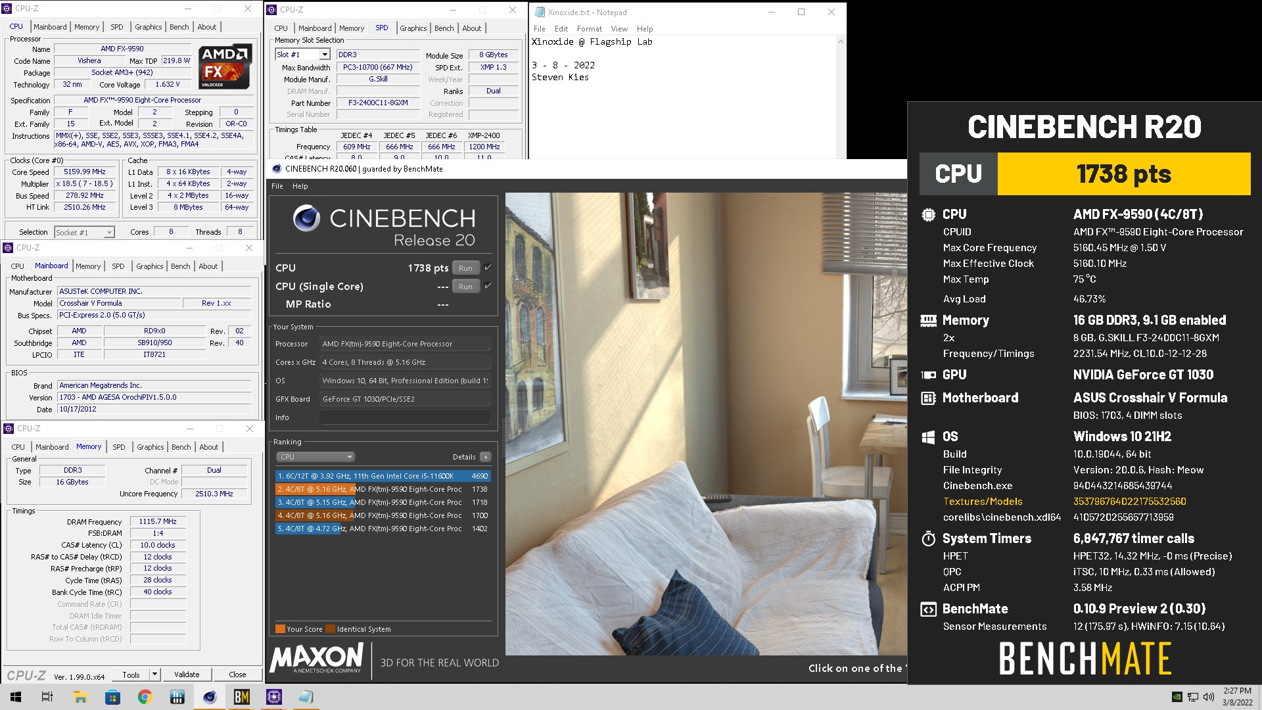Run the Cinebench CPU multi-core test
This screenshot has height=710, width=1262.
pos(465,268)
